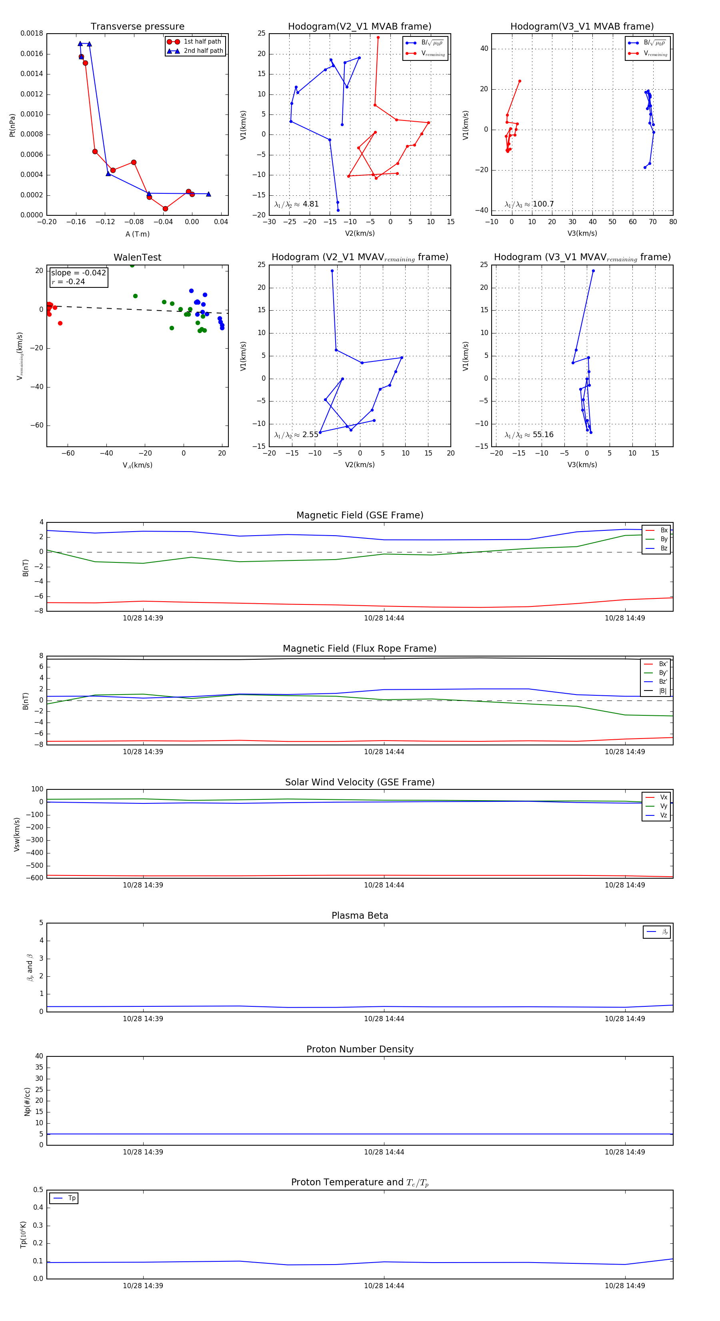720x1321 pixels.
Task: Click the 'Plasma Beta' panel title
Action: tap(360, 915)
